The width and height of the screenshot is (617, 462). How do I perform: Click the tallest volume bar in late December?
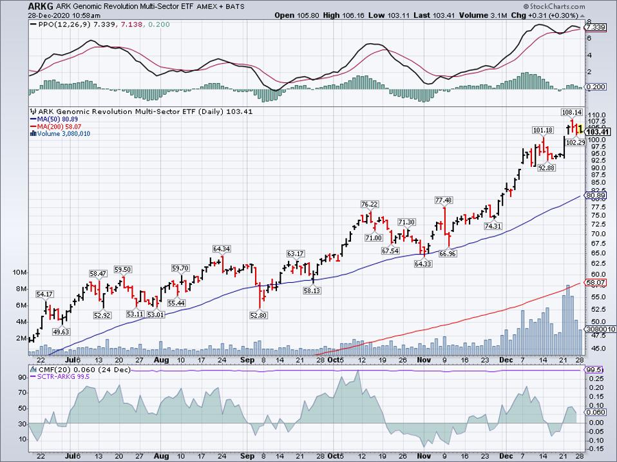click(x=568, y=320)
